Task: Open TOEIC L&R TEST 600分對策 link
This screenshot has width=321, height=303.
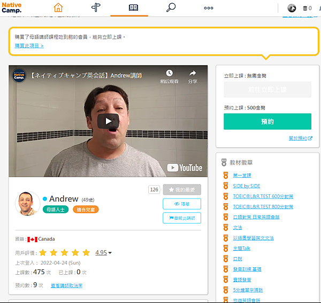Action: point(263,196)
